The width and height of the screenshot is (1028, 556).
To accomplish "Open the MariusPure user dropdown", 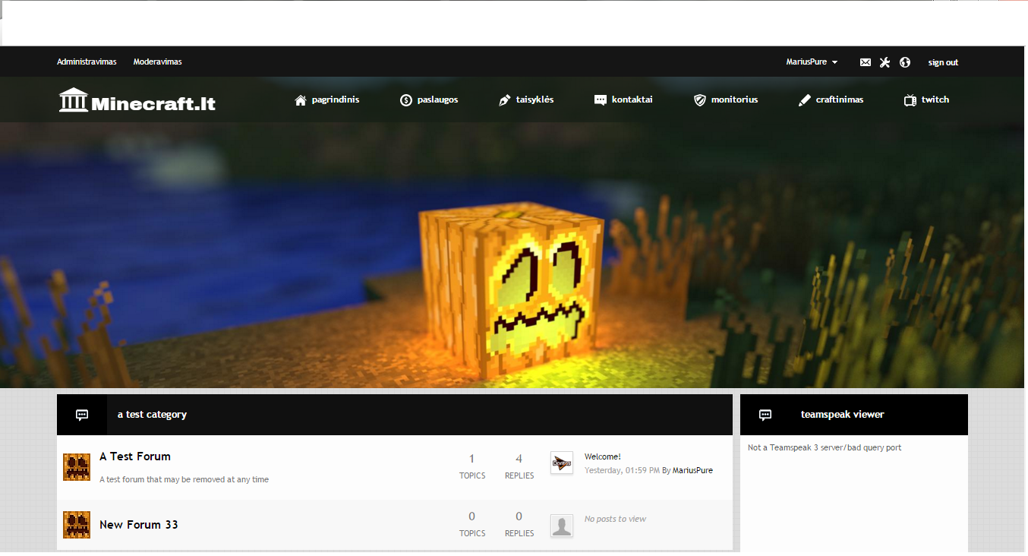I will click(x=812, y=62).
